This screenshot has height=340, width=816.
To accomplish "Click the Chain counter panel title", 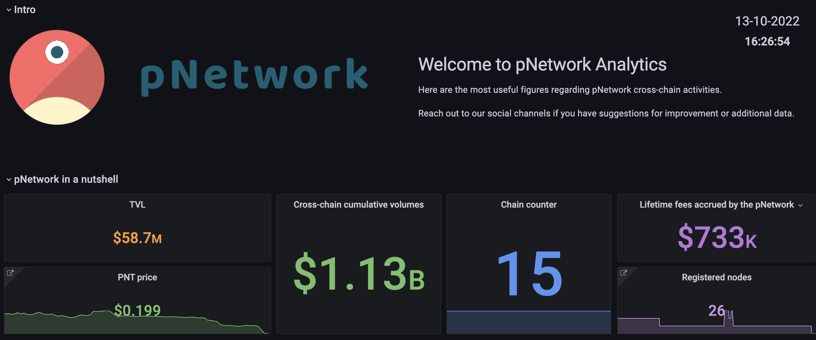I will tap(529, 204).
